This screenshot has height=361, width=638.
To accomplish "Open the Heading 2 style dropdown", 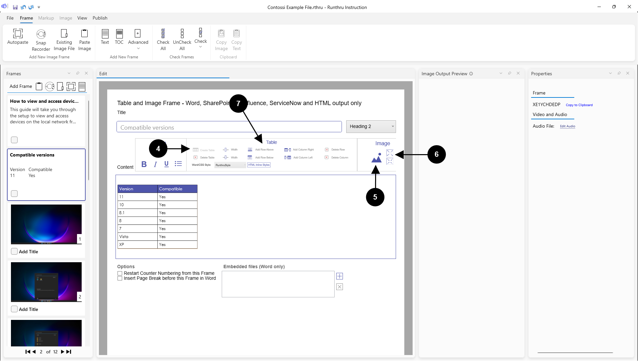I will pos(371,126).
